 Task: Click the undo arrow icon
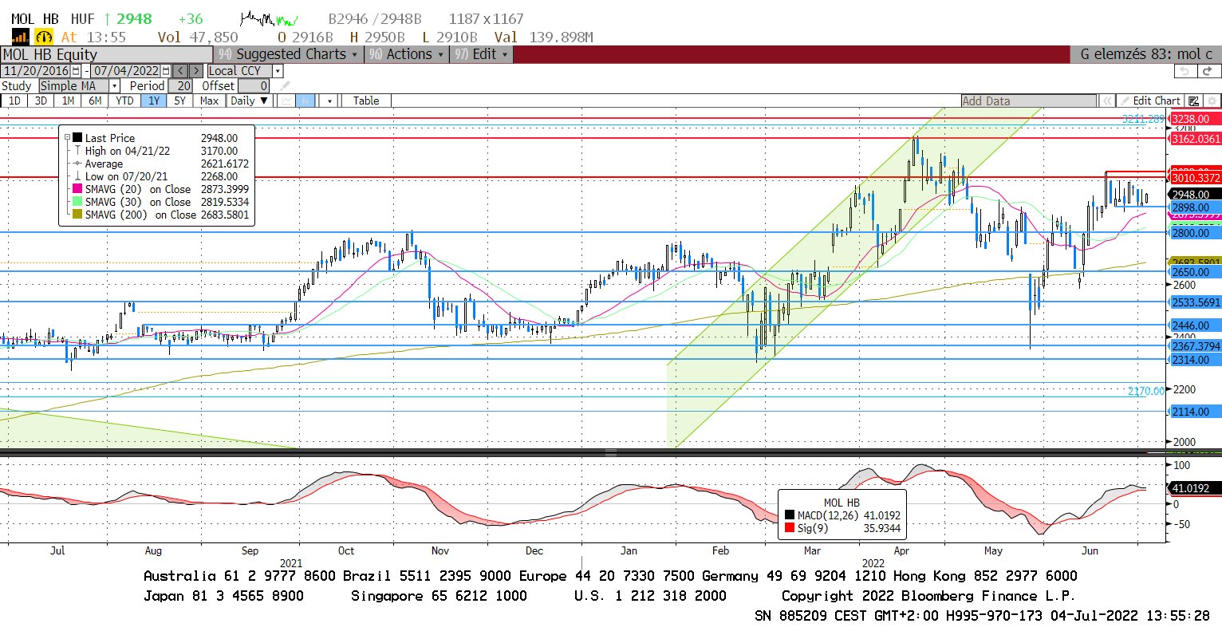coord(1185,71)
